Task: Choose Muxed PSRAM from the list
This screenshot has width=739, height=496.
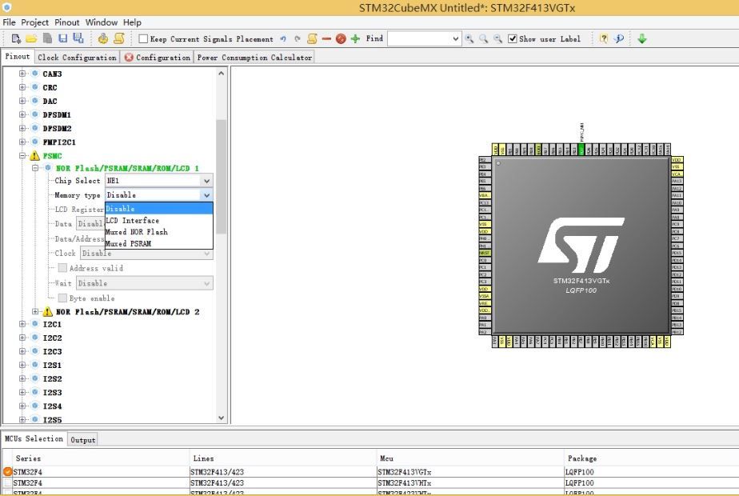Action: tap(159, 244)
